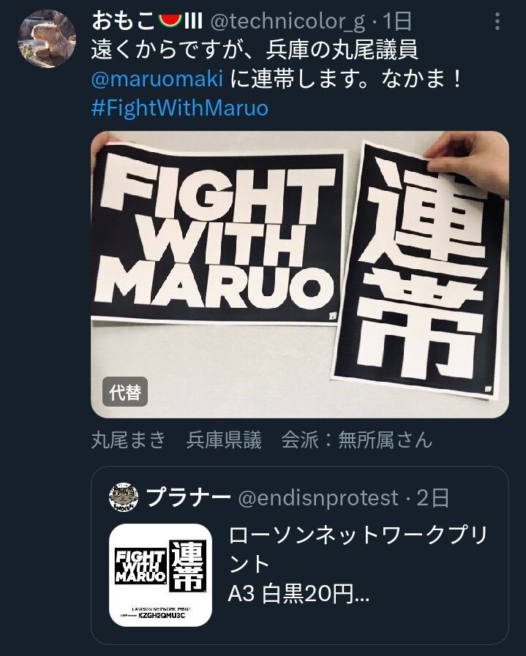
Task: Open the @endisnprotest handle
Action: point(318,498)
